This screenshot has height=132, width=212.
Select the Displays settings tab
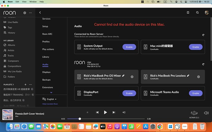[x=46, y=72]
